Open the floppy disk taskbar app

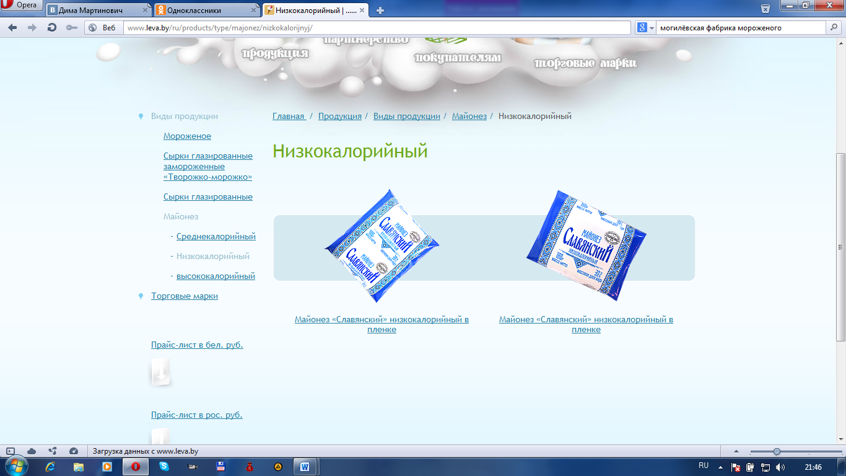tap(221, 467)
